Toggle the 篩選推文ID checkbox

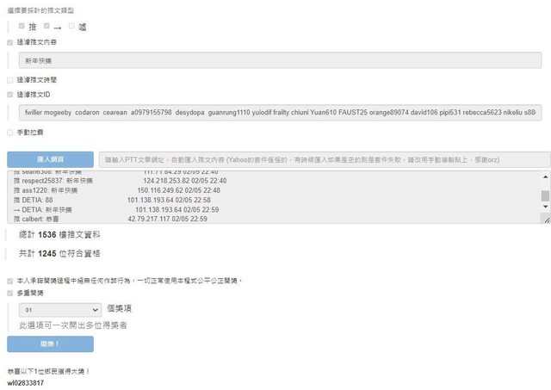pos(9,94)
